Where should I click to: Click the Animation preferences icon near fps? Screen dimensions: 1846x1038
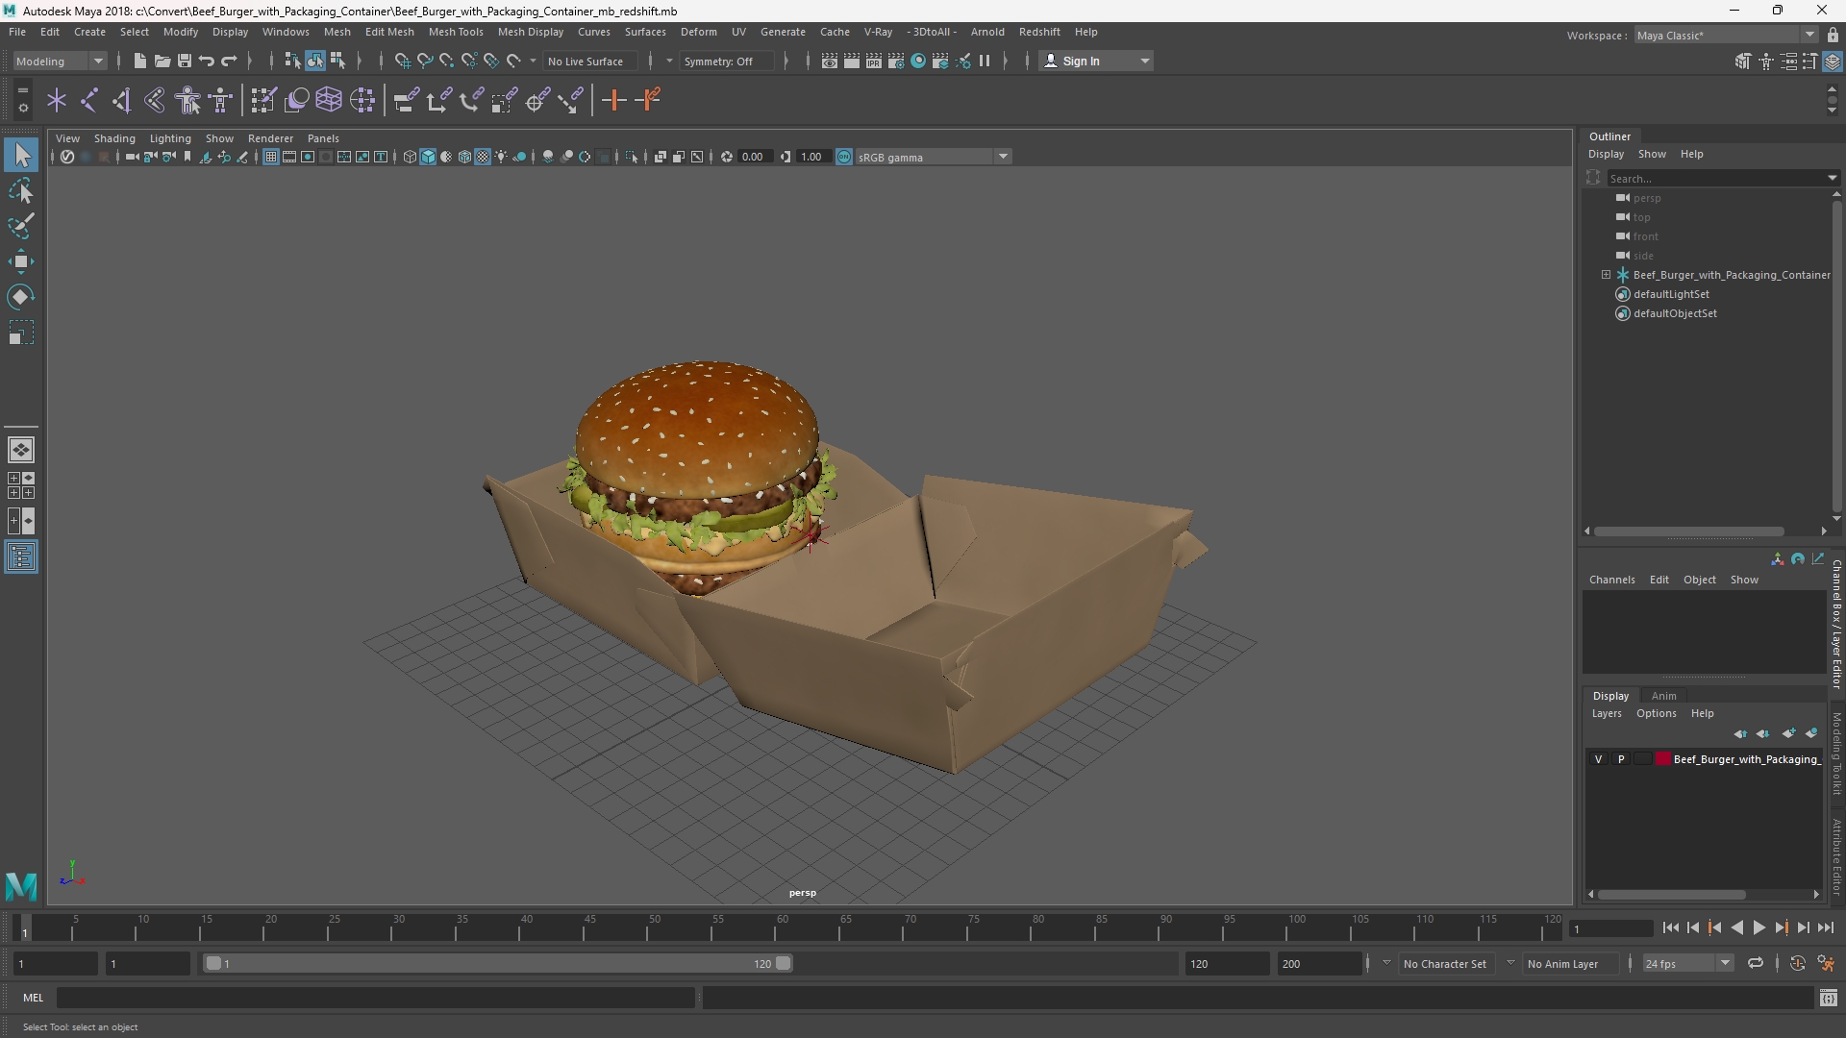coord(1826,963)
